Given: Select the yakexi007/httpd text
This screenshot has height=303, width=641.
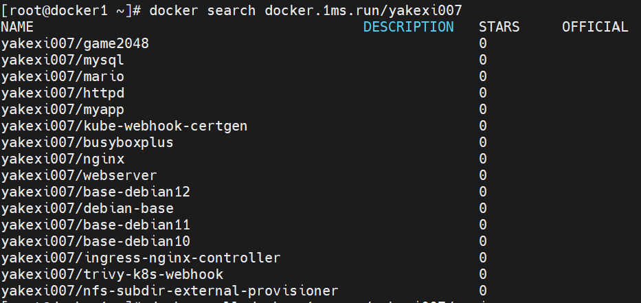Looking at the screenshot, I should click(63, 93).
